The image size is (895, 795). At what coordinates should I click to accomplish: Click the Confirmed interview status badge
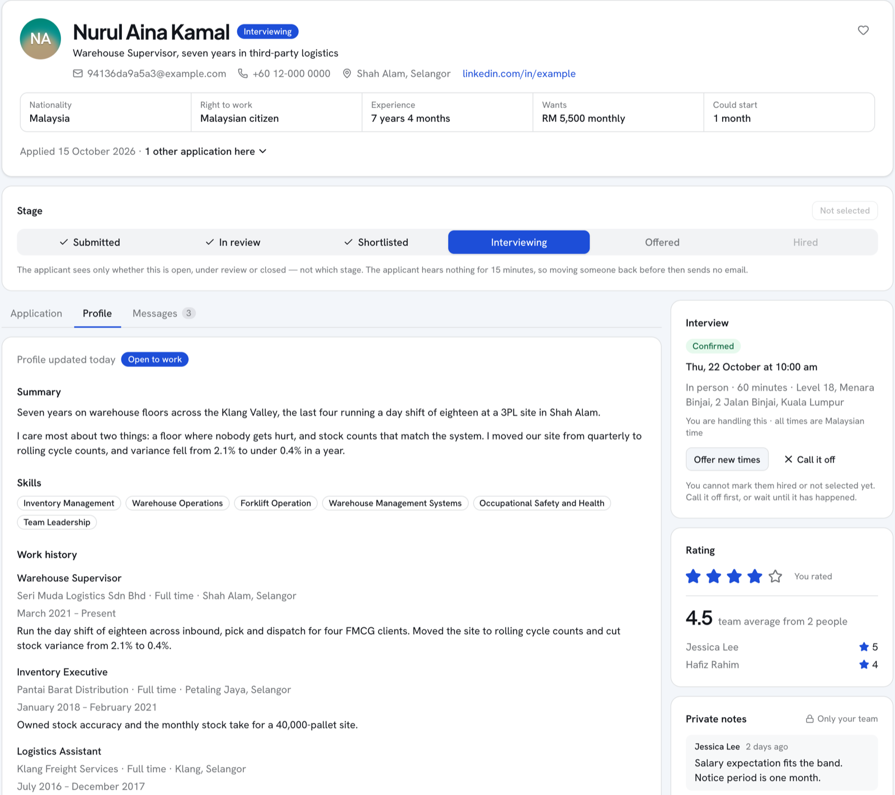(713, 346)
